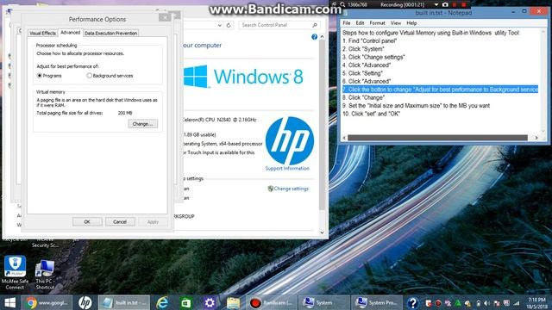Switch to the Data Execution Prevention tab
The height and width of the screenshot is (310, 552).
[x=111, y=33]
